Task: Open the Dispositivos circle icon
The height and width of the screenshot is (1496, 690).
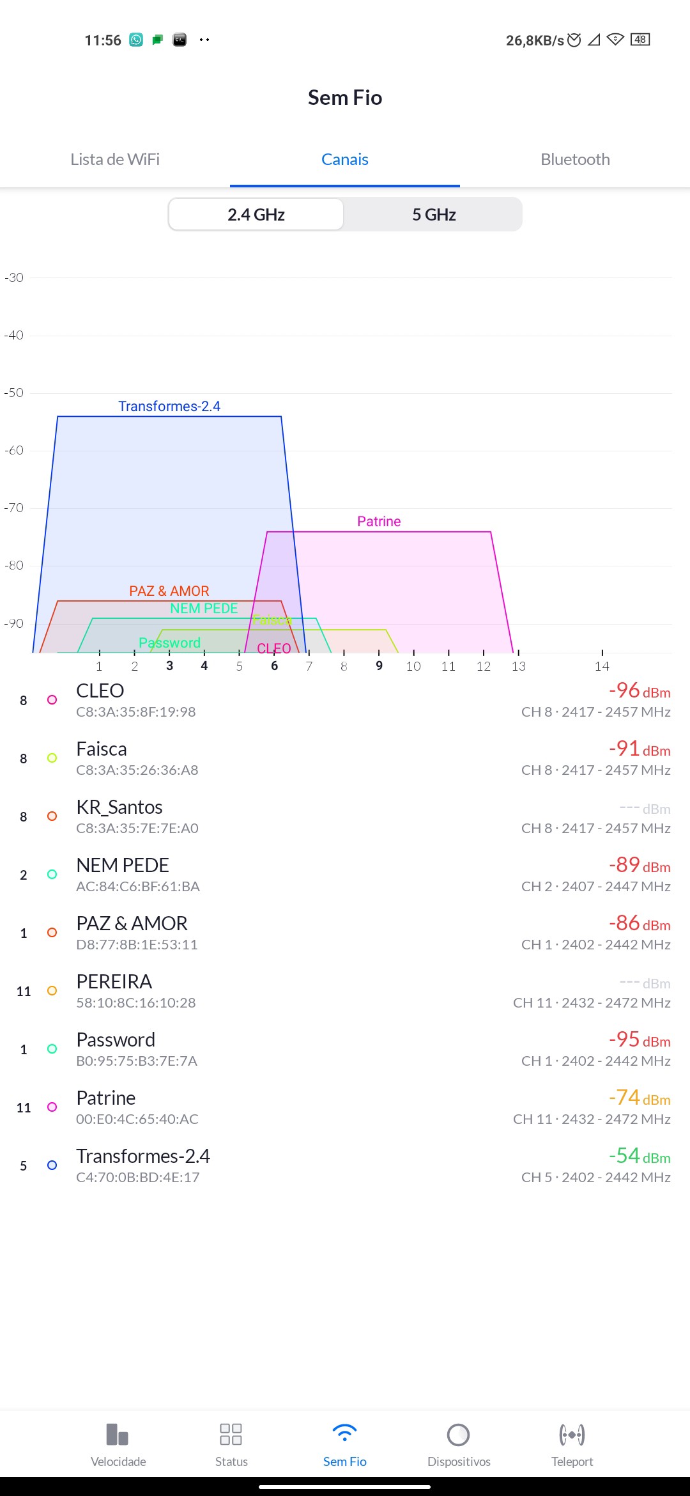Action: tap(459, 1435)
